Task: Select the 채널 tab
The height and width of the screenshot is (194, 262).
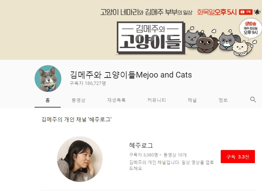Action: [x=192, y=100]
